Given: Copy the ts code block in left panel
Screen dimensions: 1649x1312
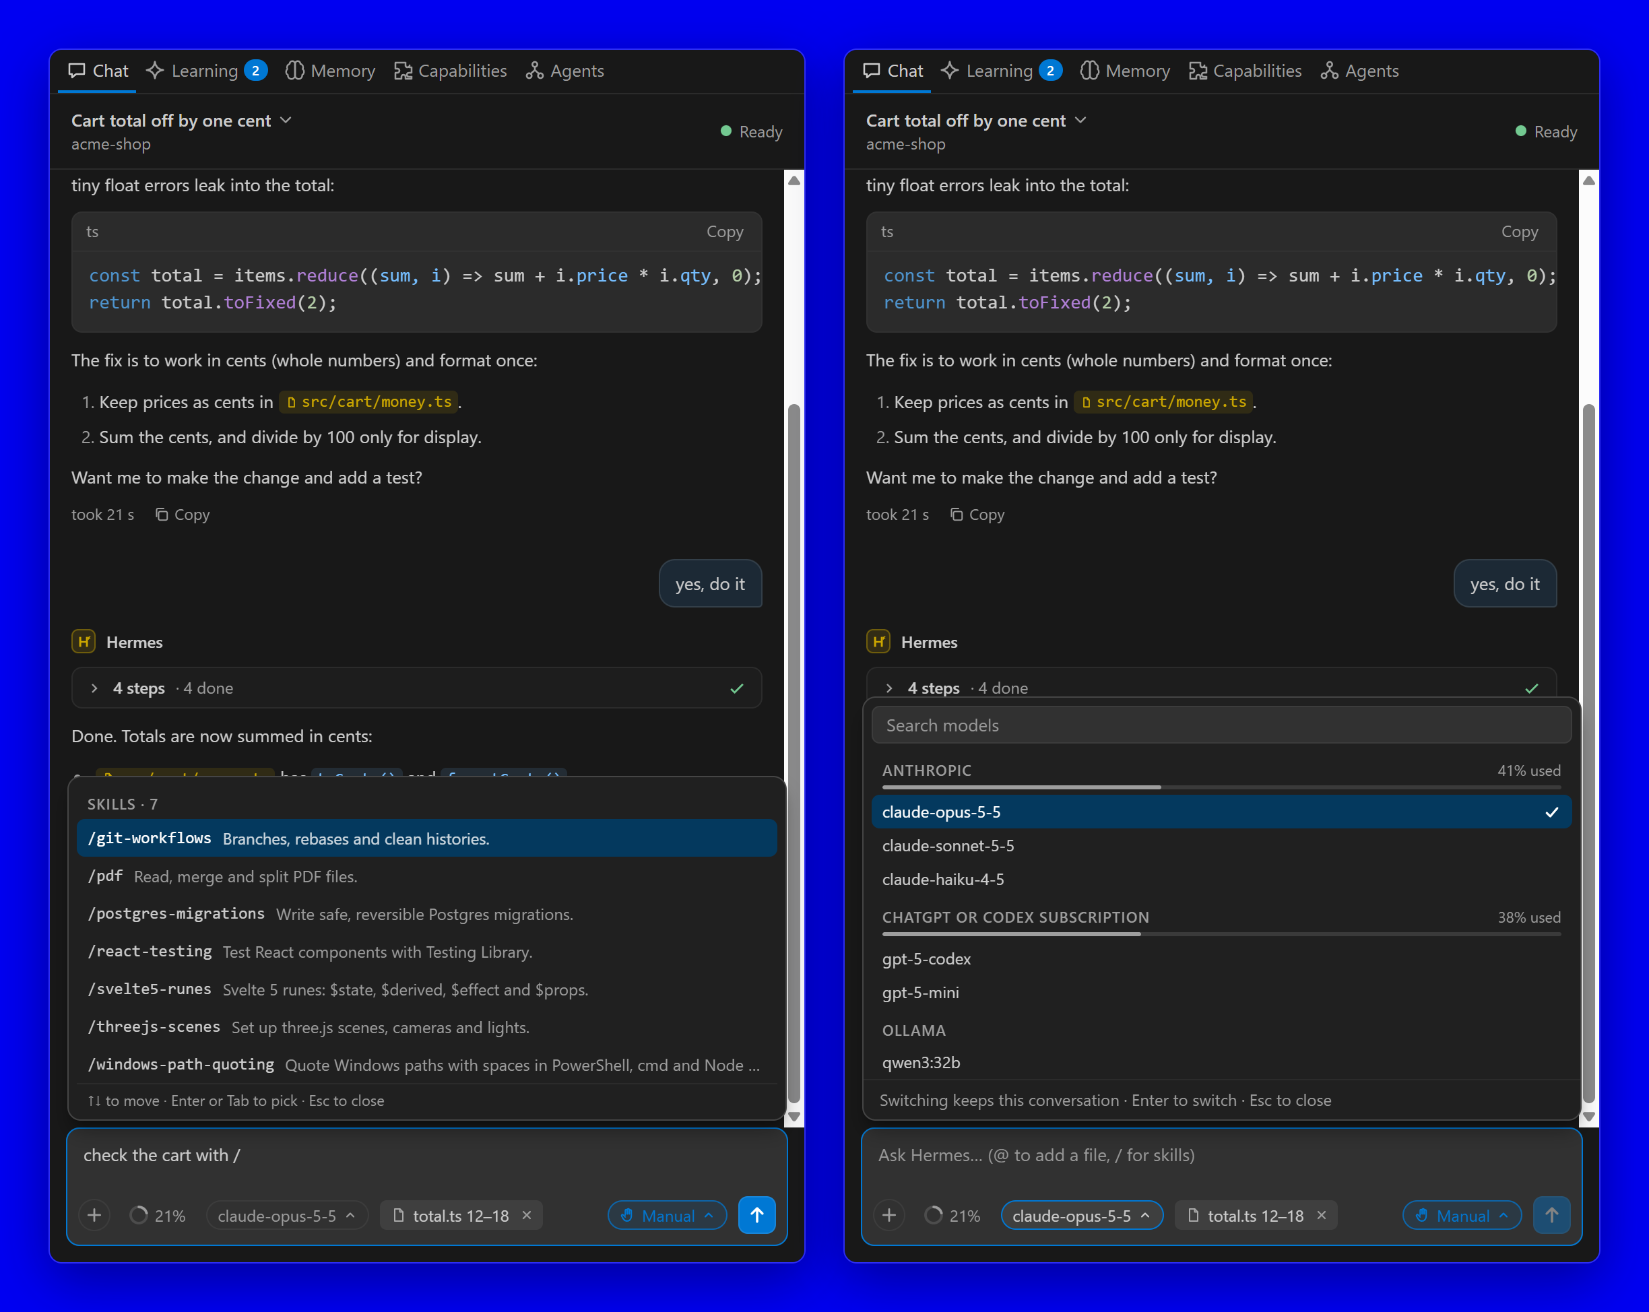Looking at the screenshot, I should (724, 232).
